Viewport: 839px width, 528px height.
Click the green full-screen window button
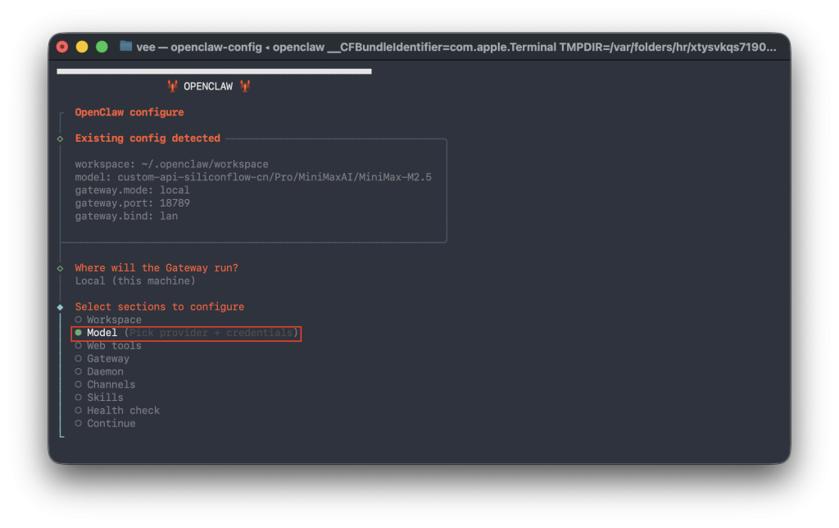click(102, 47)
